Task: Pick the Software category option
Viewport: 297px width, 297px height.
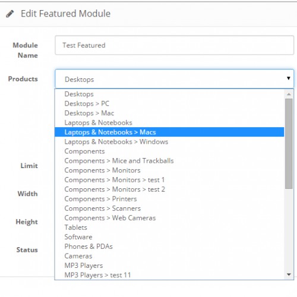Action: click(169, 237)
